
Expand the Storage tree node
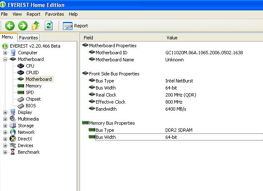(x=5, y=126)
